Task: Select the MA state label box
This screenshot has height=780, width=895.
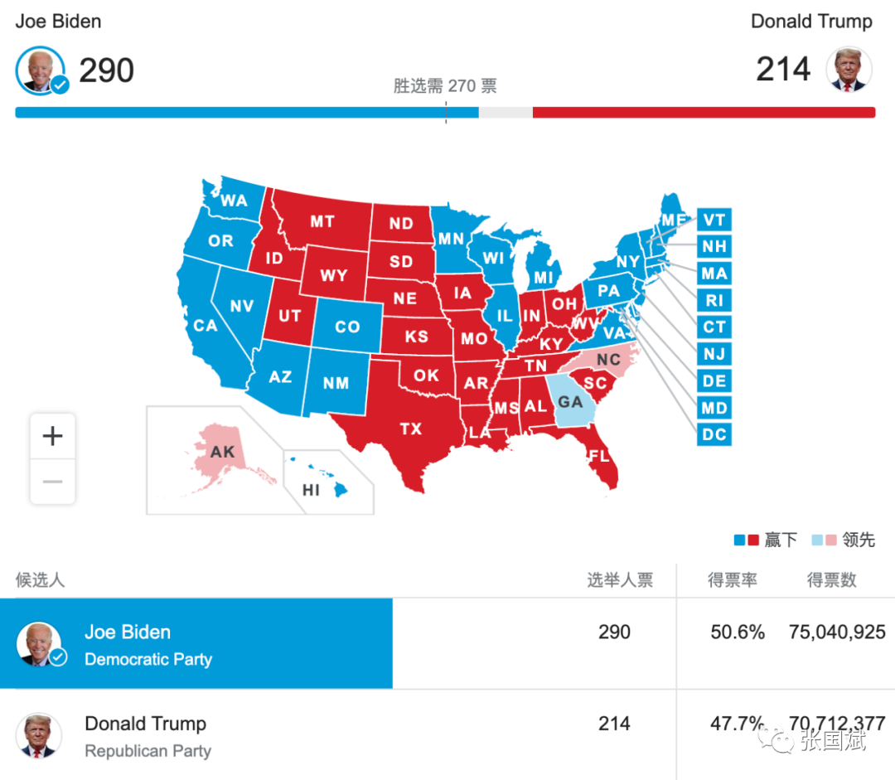Action: pos(714,273)
